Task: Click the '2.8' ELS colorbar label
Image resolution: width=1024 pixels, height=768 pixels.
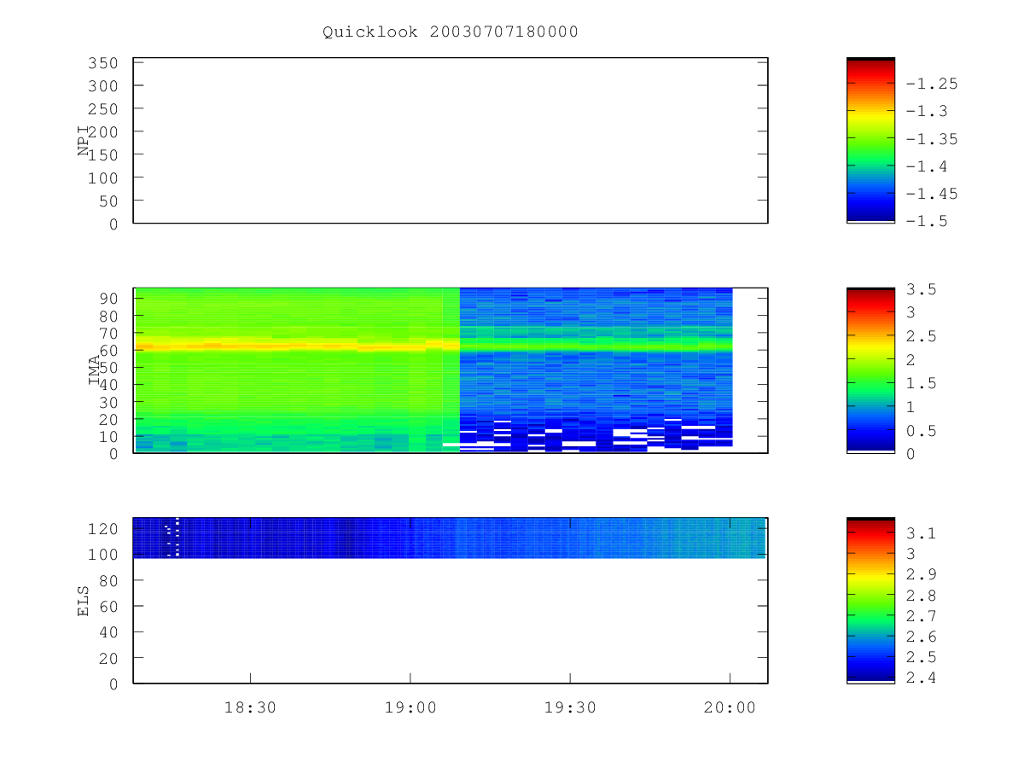Action: point(922,596)
